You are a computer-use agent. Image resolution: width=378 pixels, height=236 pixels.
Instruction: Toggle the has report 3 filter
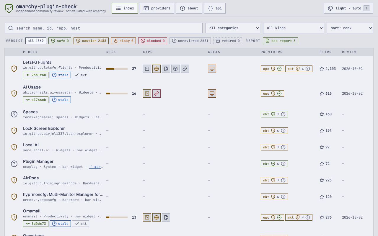280,41
